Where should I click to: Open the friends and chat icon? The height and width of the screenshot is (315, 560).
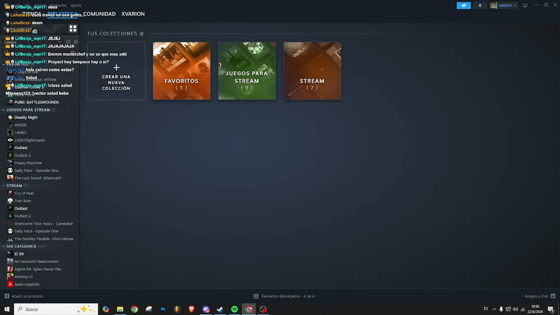[x=553, y=296]
